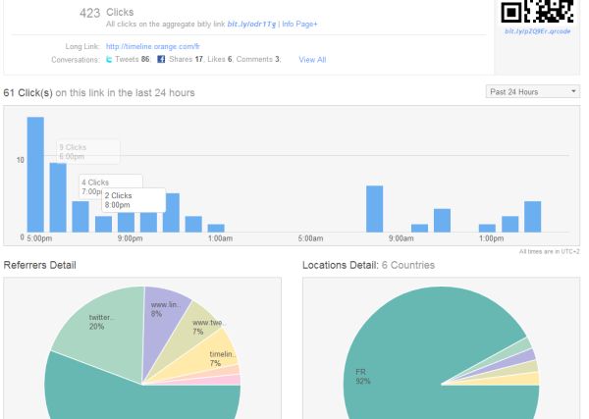The image size is (589, 419).
Task: Click the 6:00pm bar in chart
Action: 58,197
